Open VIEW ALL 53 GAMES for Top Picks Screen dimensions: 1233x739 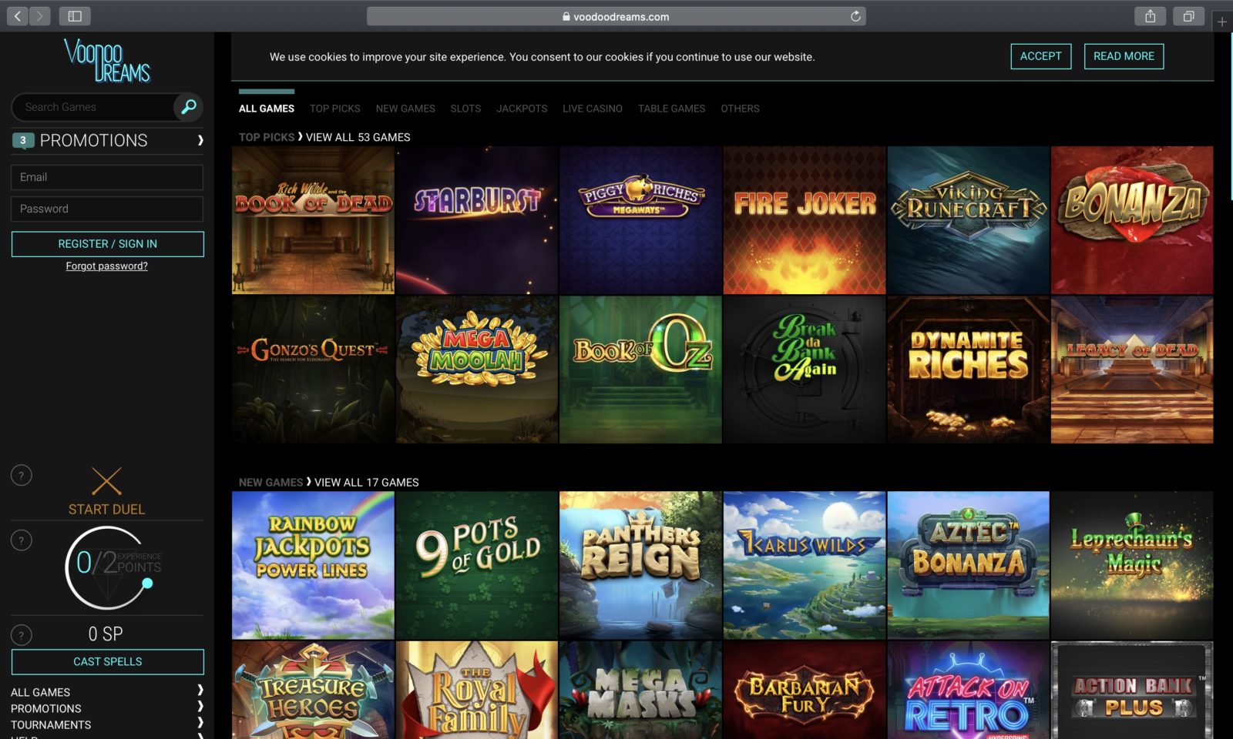pyautogui.click(x=357, y=137)
